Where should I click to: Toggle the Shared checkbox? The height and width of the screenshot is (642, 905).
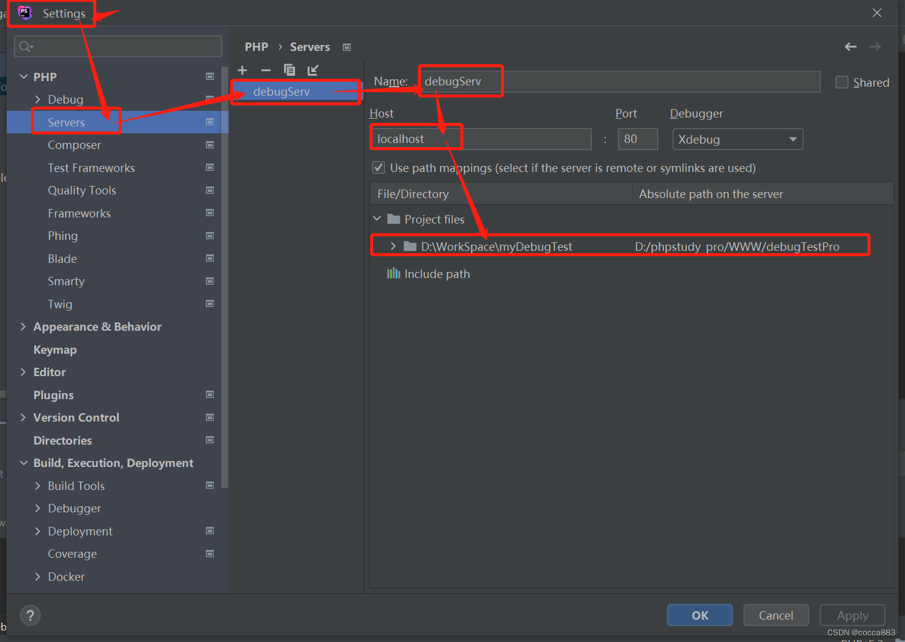coord(841,82)
